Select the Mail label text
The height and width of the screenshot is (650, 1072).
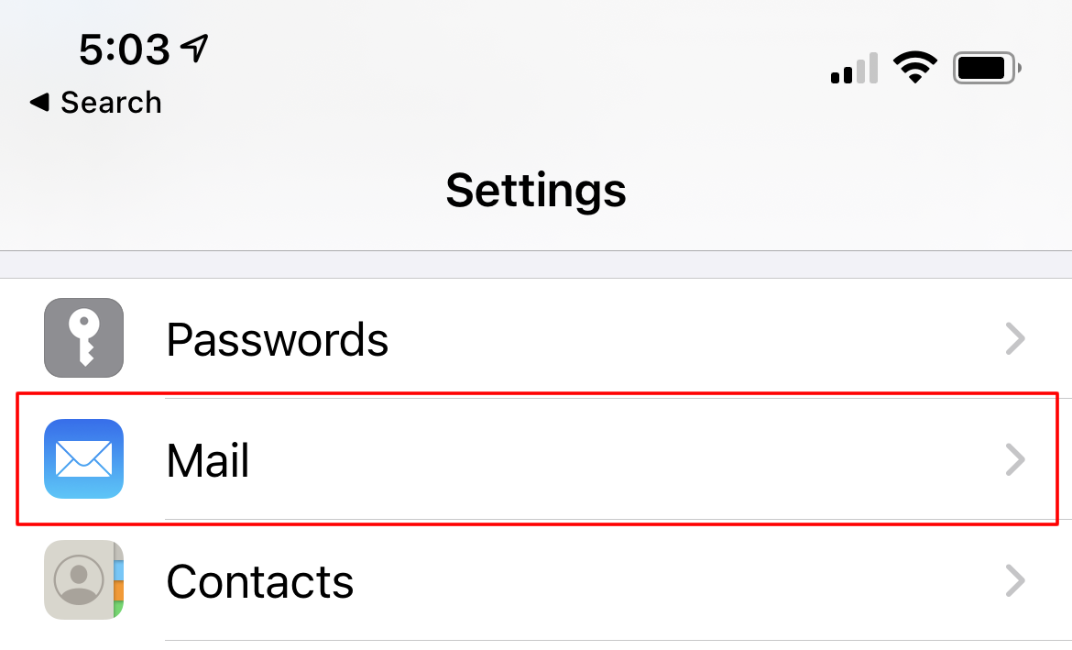click(x=208, y=460)
